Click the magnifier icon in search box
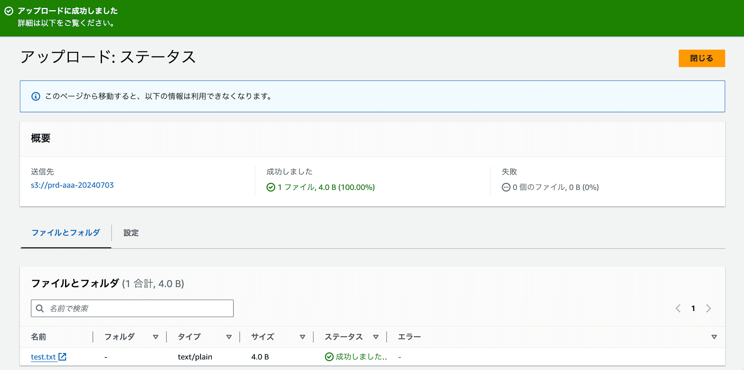The width and height of the screenshot is (744, 370). [40, 308]
